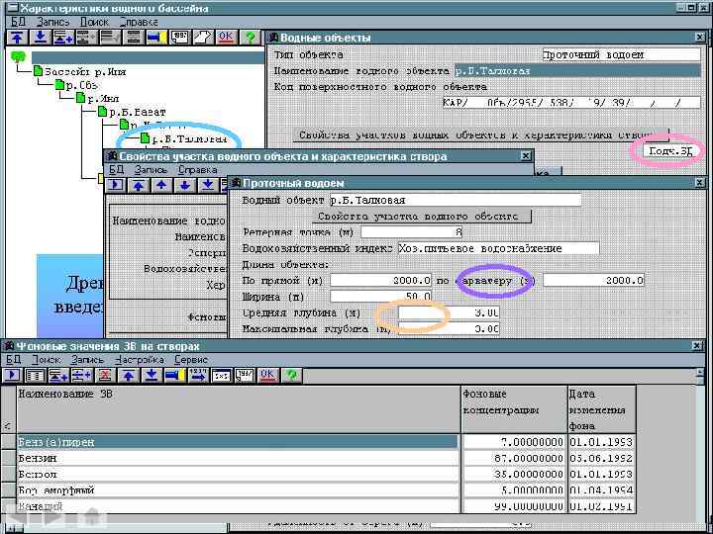This screenshot has height=534, width=713.
Task: Click the exit-door icon in section properties toolbar
Action: coord(116,185)
